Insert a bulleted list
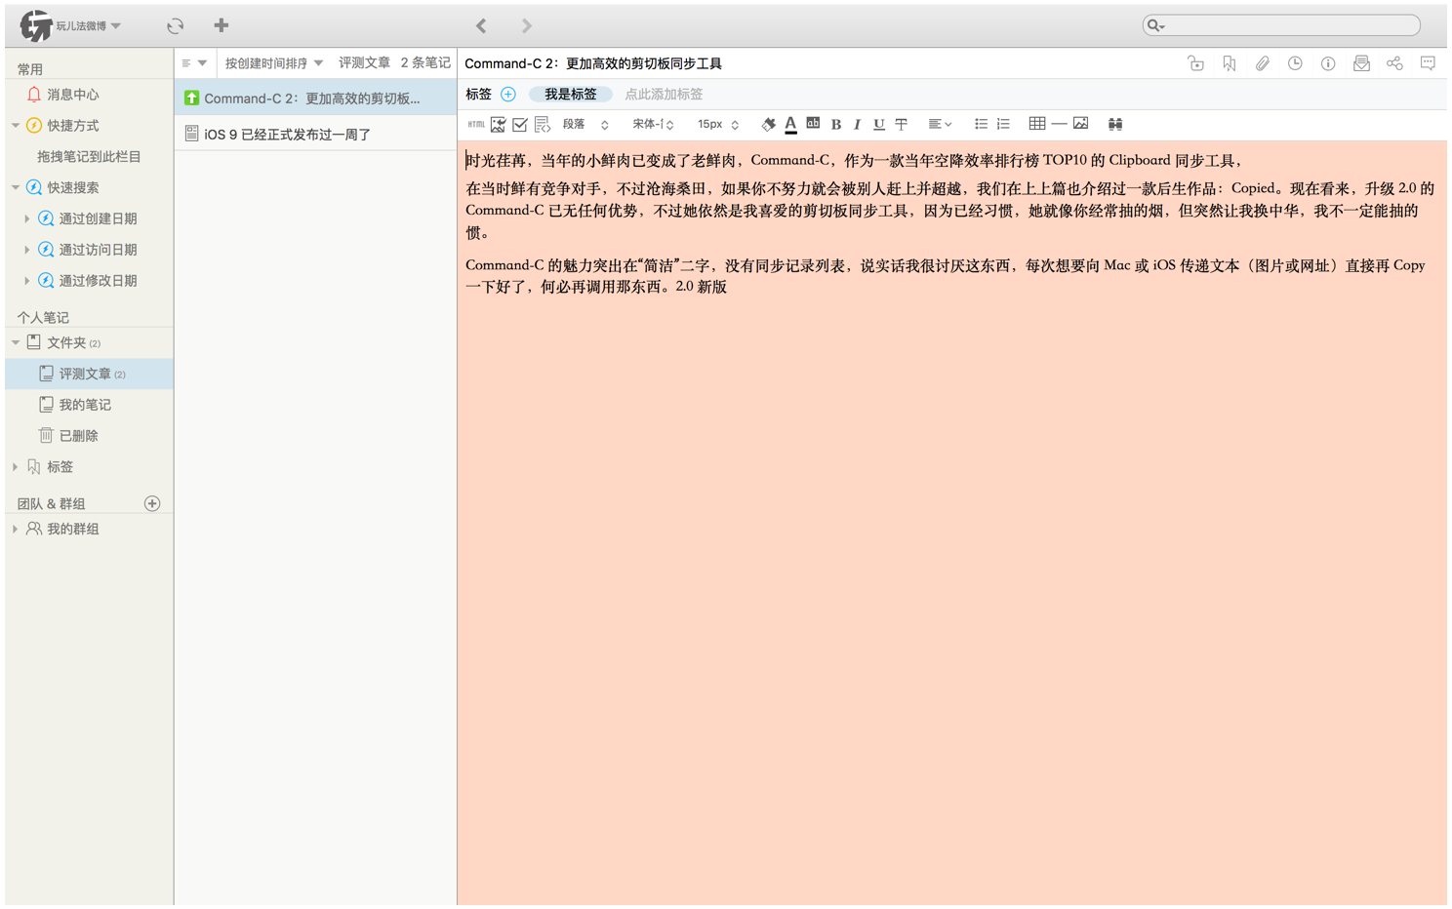This screenshot has width=1452, height=909. 981,124
